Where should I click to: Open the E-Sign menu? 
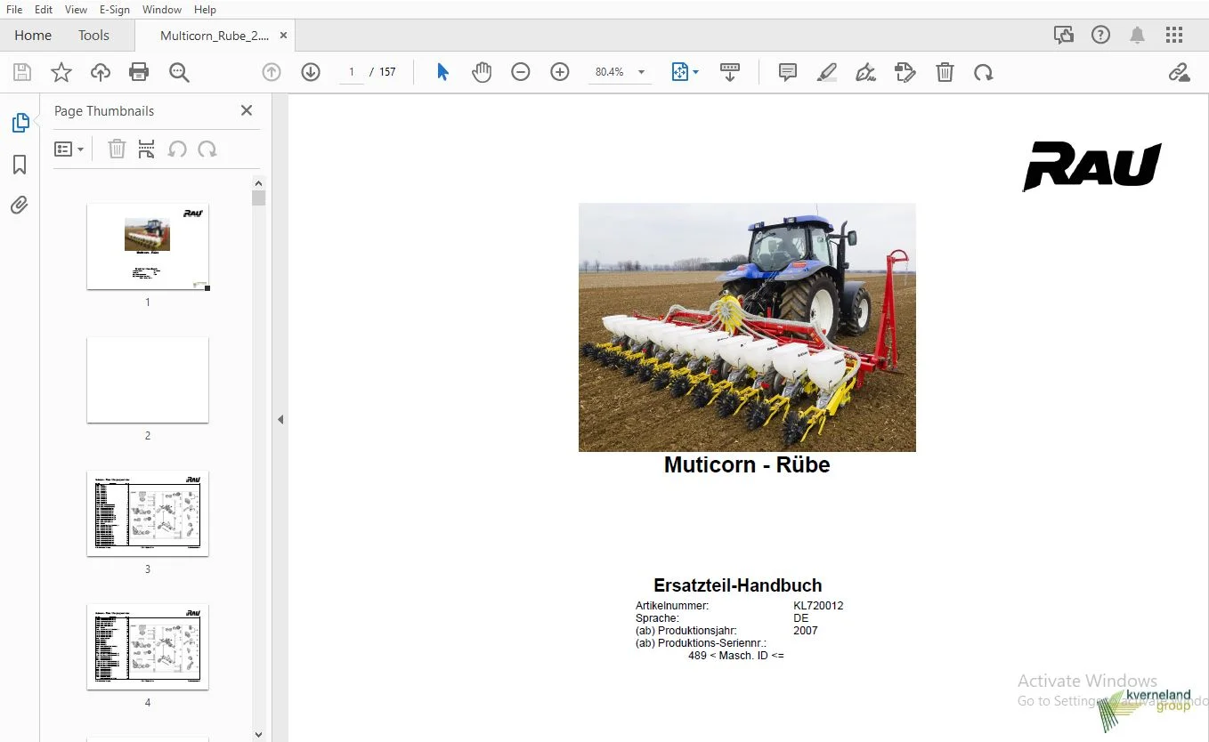(115, 10)
